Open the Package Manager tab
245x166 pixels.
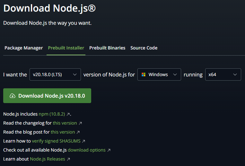pyautogui.click(x=23, y=48)
